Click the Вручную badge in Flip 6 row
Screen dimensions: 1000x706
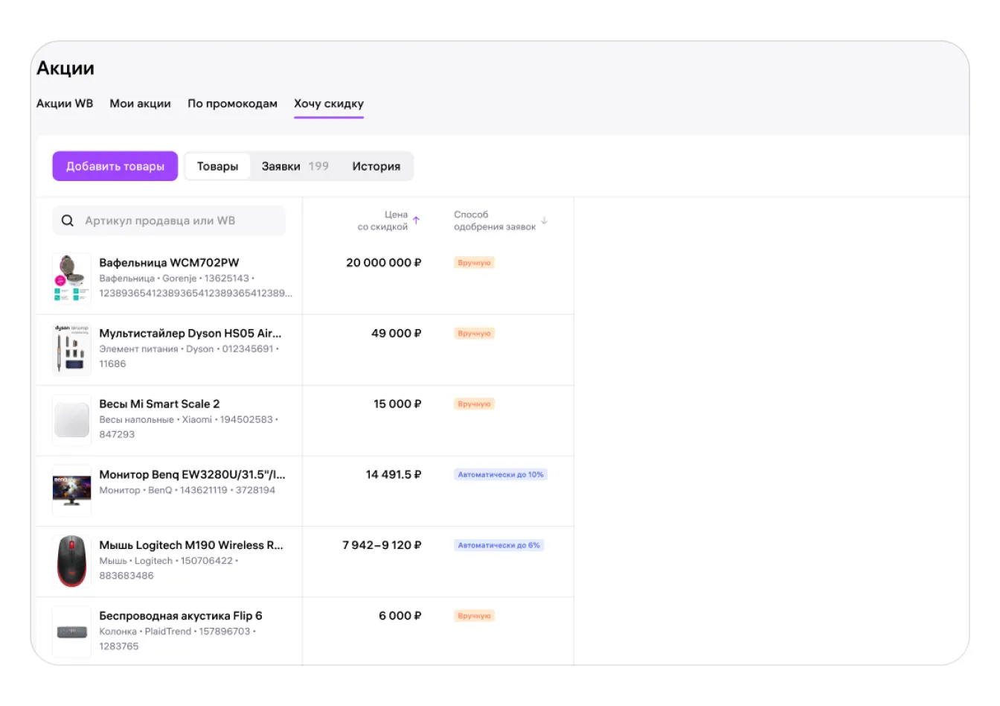(474, 616)
